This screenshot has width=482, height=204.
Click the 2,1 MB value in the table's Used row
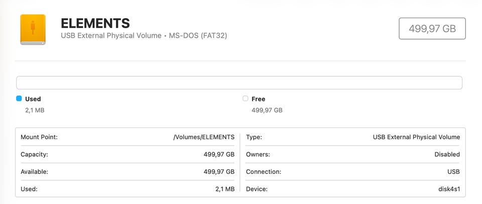225,189
